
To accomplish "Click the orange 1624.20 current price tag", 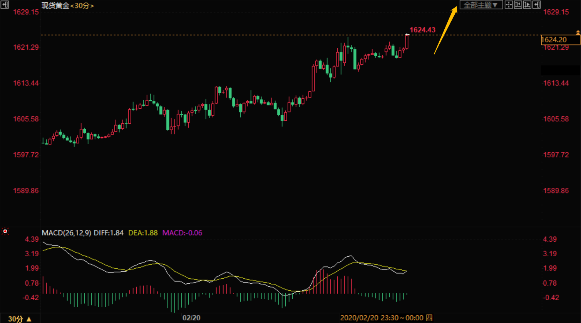I will click(x=560, y=40).
